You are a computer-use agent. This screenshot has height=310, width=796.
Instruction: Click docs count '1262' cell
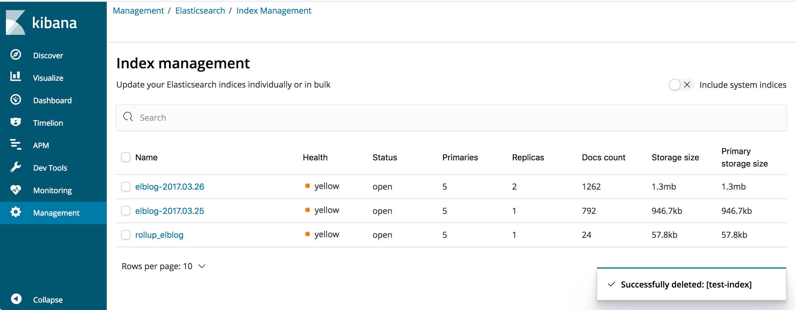pyautogui.click(x=591, y=186)
